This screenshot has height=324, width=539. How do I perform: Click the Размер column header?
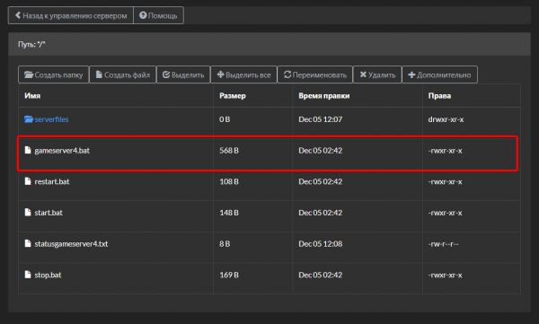coord(233,96)
